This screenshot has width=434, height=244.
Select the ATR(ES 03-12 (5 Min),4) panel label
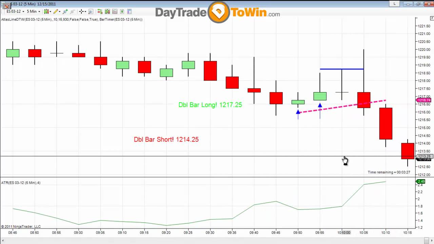click(x=21, y=183)
